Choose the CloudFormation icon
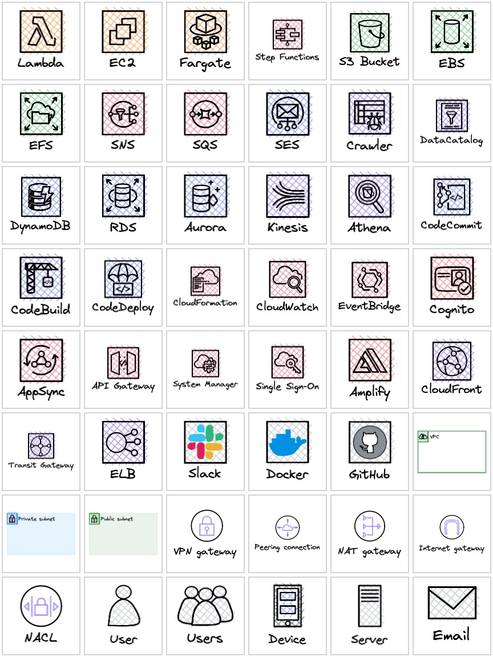Screen dimensions: 493x657 coord(205,281)
